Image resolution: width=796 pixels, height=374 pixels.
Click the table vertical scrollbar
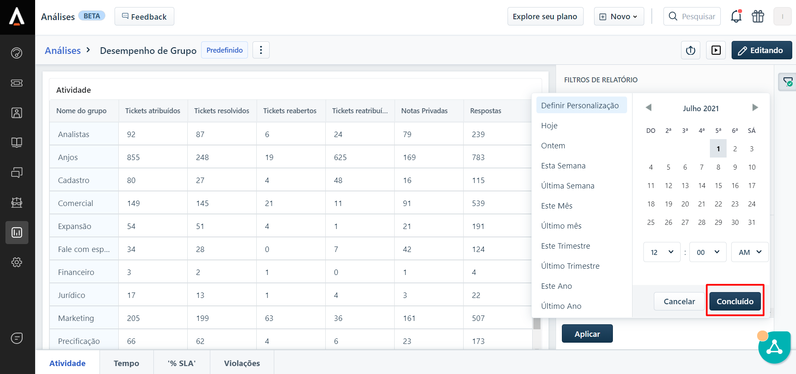[x=537, y=323]
